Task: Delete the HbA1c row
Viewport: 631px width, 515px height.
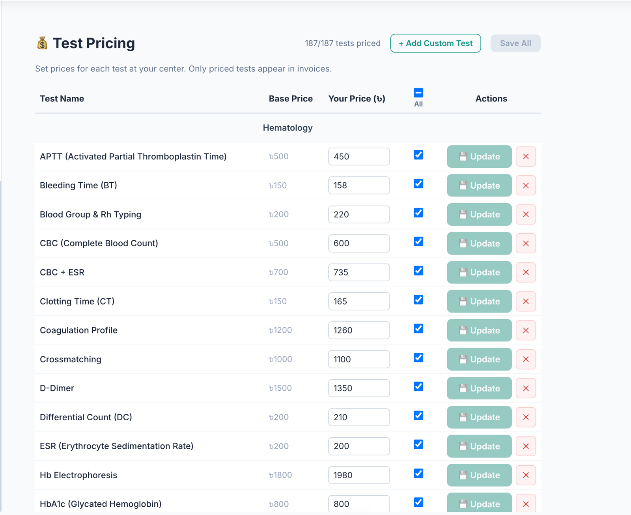Action: (x=526, y=504)
